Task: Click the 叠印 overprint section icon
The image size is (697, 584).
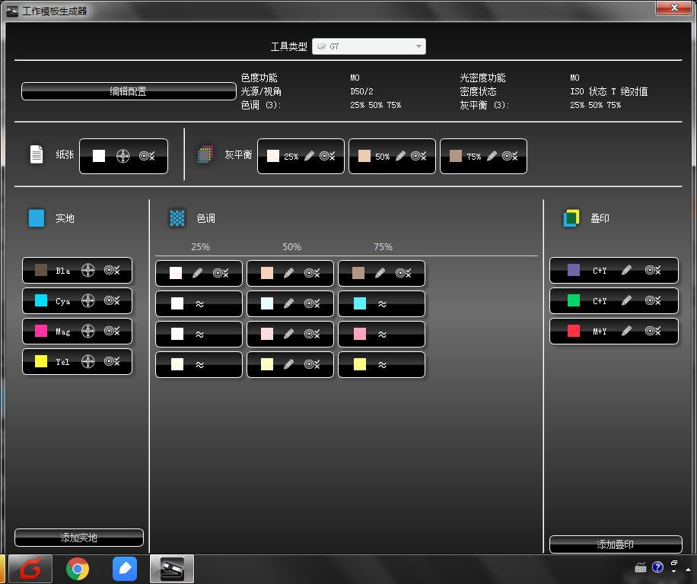Action: [571, 218]
